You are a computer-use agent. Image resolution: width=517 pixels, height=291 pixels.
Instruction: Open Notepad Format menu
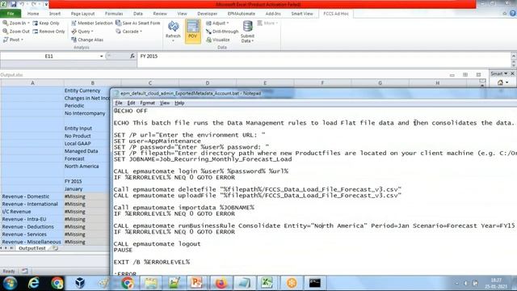coord(147,103)
